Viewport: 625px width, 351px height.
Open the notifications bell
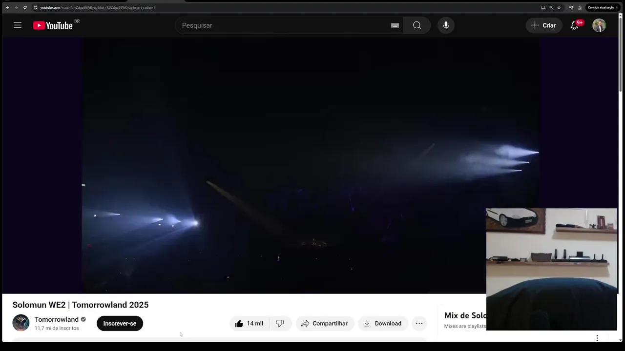tap(575, 25)
